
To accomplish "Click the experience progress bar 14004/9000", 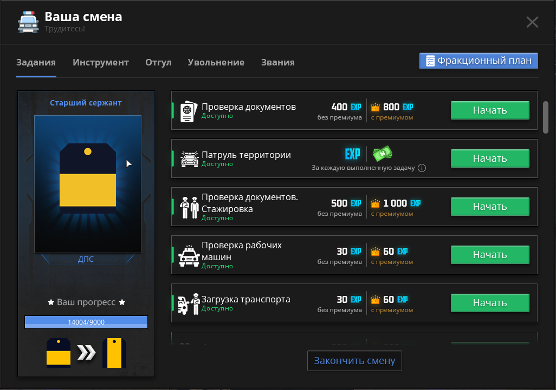I will 86,322.
